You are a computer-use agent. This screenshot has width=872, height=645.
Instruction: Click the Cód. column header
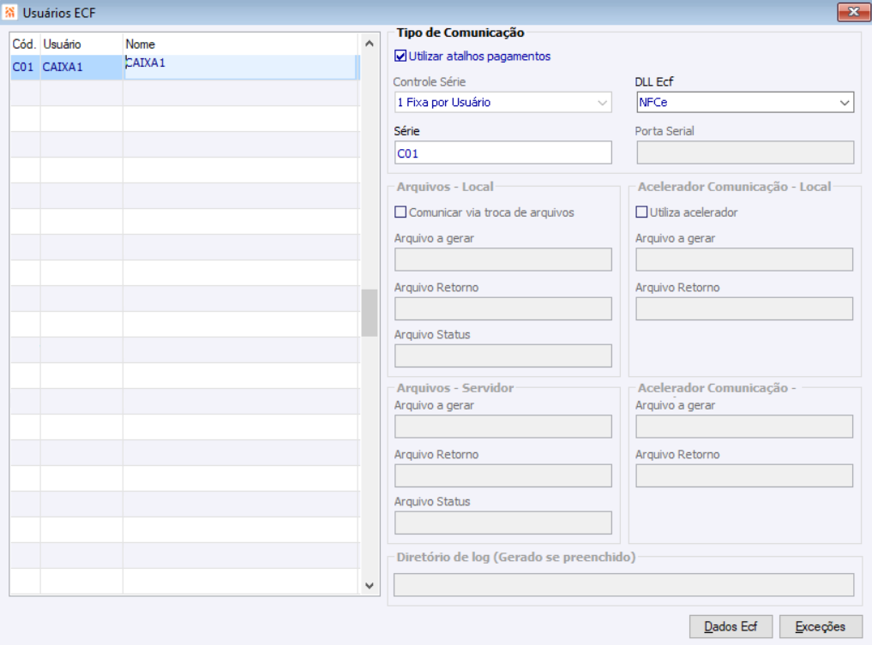click(x=24, y=43)
